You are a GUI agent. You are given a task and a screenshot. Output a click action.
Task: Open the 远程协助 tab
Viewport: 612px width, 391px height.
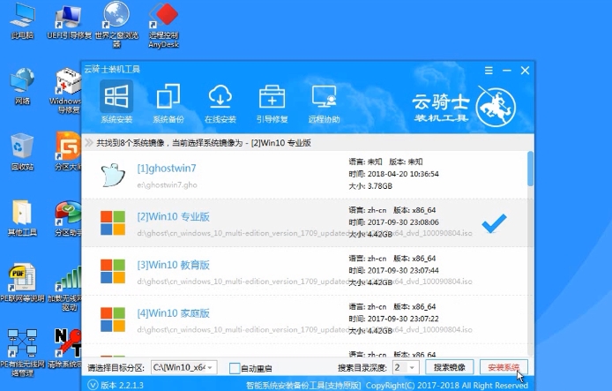click(324, 103)
